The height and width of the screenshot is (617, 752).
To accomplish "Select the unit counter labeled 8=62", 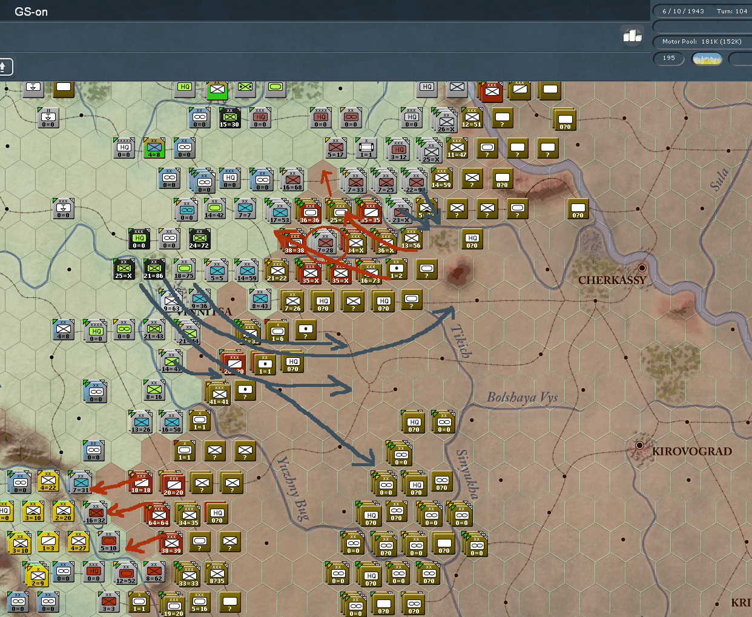I will point(154,572).
